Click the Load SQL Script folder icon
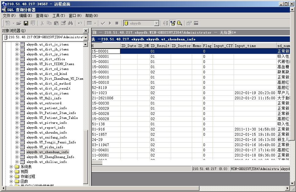The height and width of the screenshot is (192, 296). [19, 23]
